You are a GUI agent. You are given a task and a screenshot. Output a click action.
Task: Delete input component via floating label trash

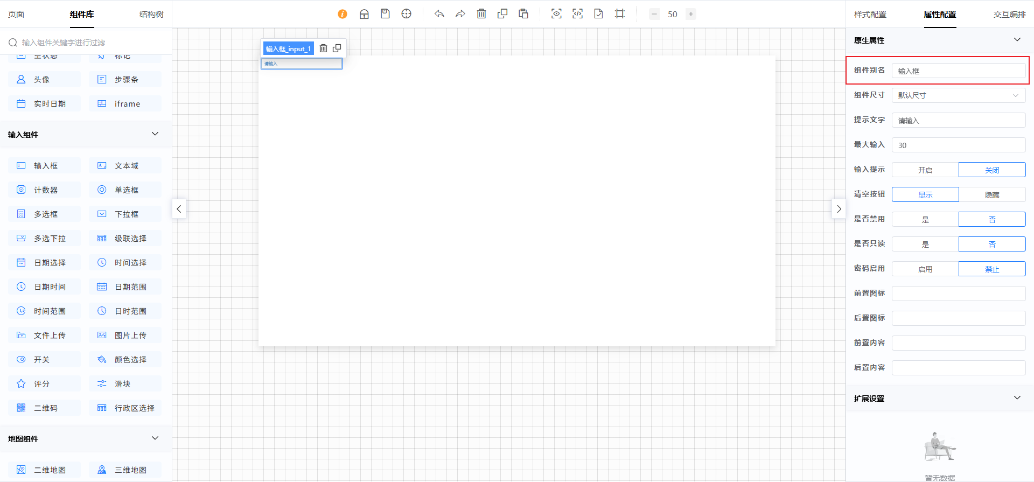tap(323, 48)
